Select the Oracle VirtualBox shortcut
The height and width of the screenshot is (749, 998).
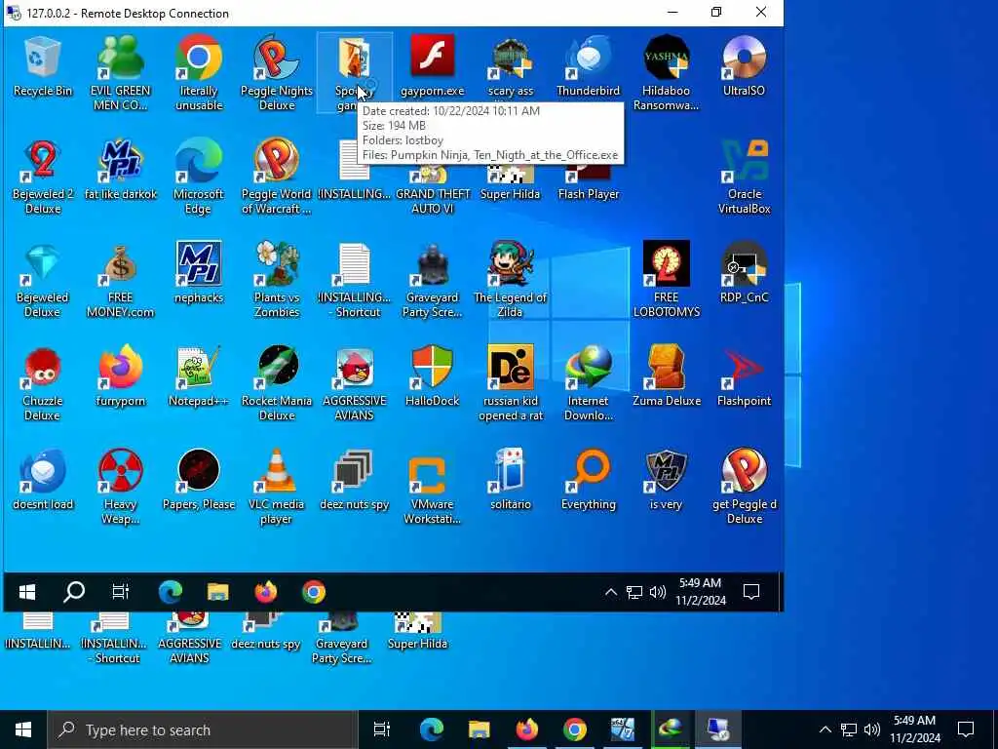744,177
